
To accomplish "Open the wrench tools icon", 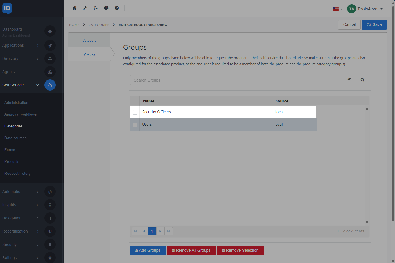I will 85,8.
